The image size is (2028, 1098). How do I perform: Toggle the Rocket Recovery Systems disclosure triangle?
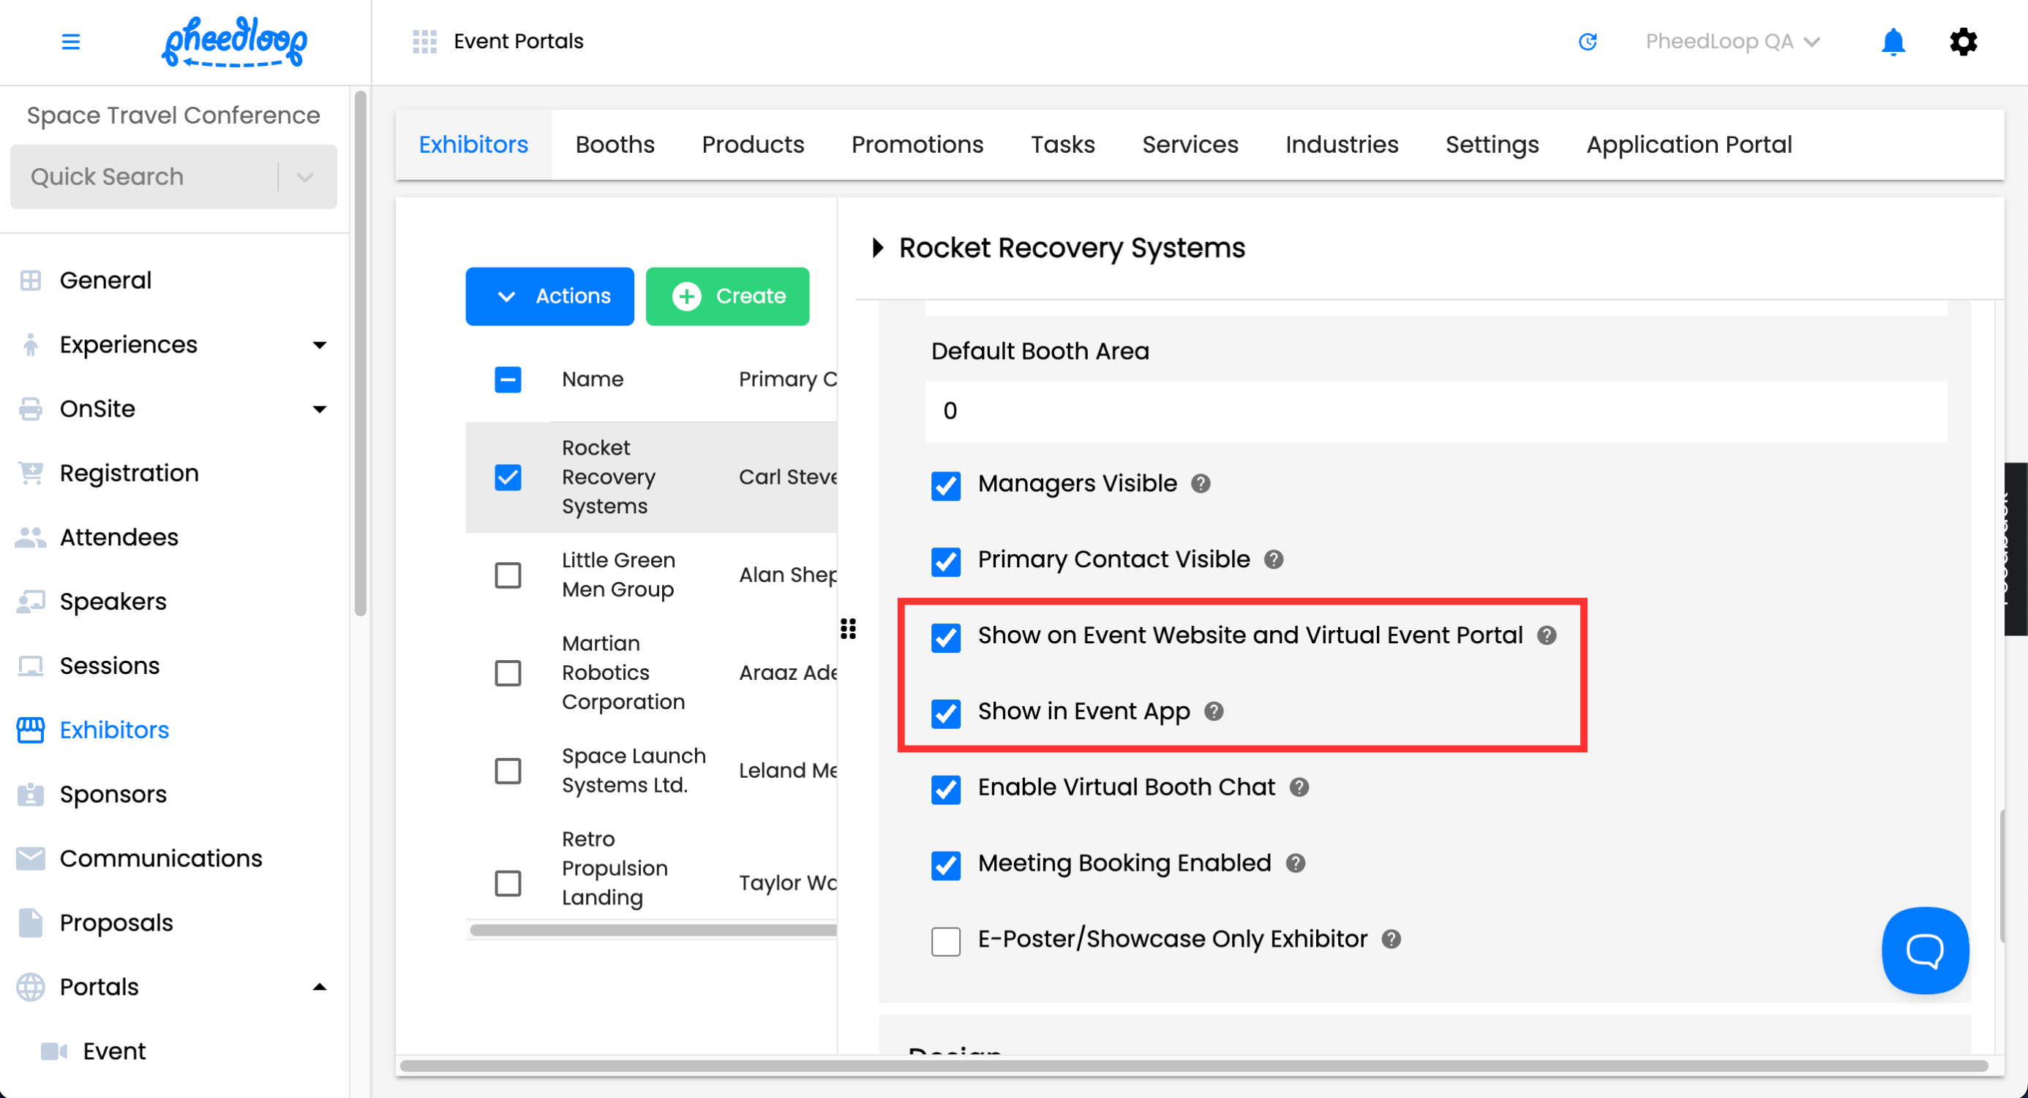coord(878,249)
